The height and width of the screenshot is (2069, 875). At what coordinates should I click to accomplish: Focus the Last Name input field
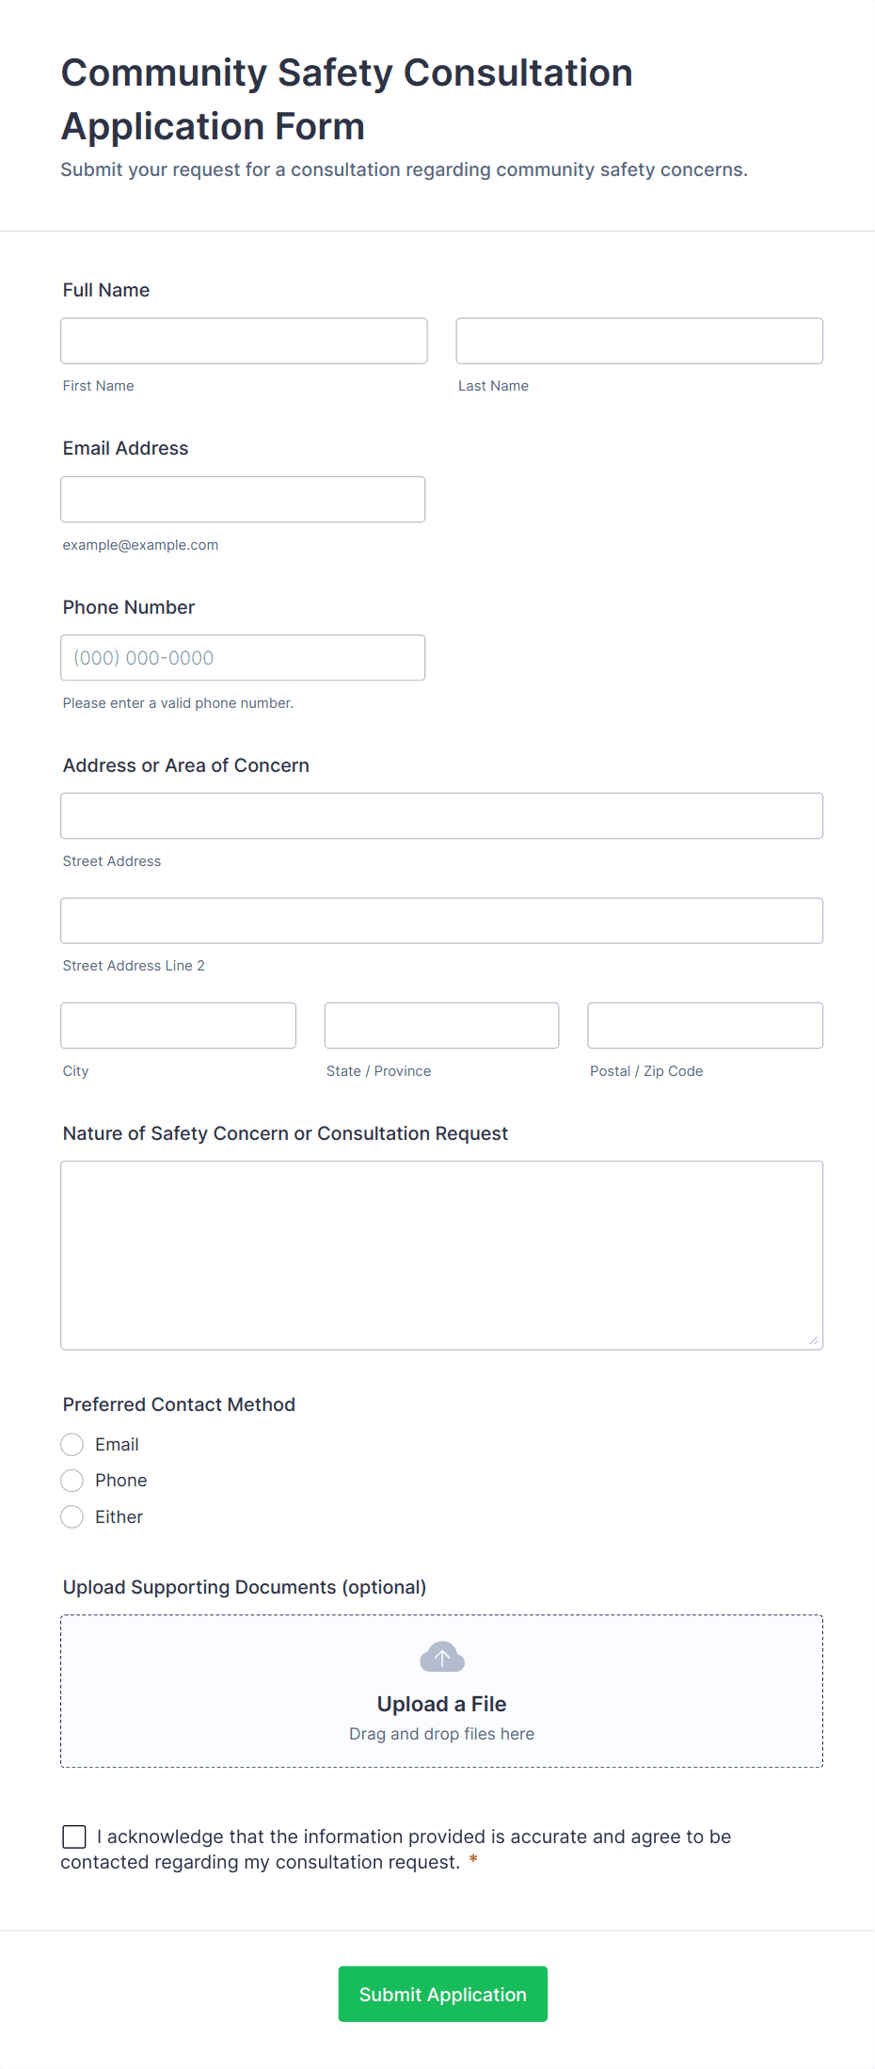(640, 341)
